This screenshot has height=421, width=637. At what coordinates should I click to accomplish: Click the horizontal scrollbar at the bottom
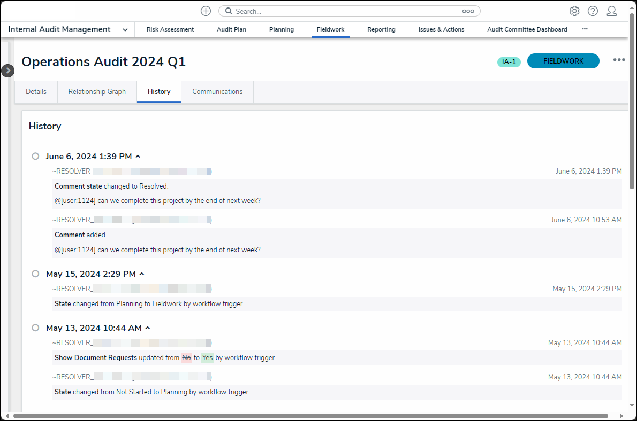tap(310, 416)
